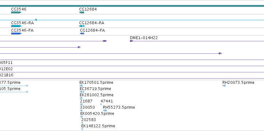
Task: Select the CG12684-PA protein glyph
Action: click(82, 34)
